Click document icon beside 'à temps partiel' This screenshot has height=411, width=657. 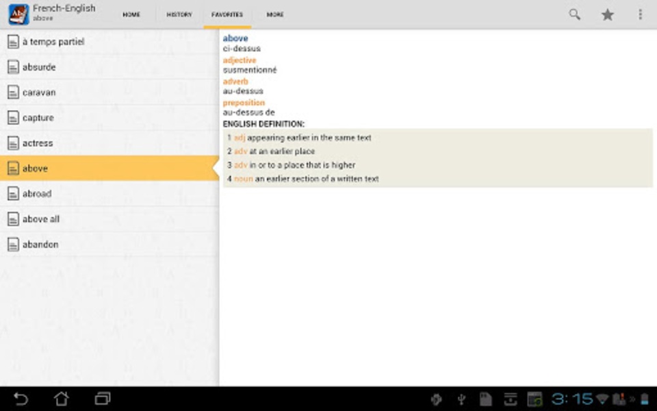[x=14, y=42]
